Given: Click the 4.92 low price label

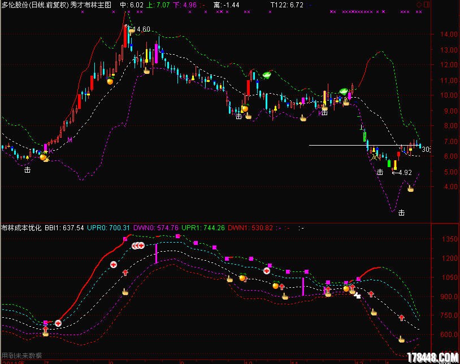Looking at the screenshot, I should click(405, 173).
